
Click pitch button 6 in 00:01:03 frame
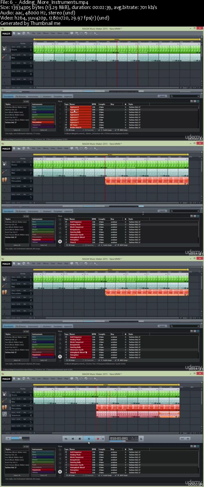click(x=60, y=242)
